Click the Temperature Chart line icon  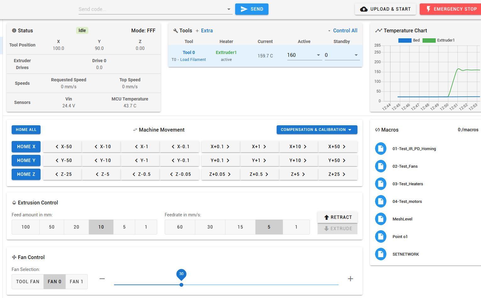379,30
